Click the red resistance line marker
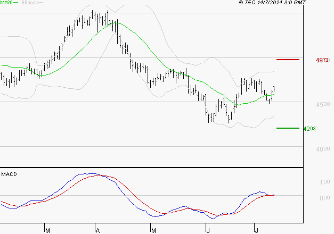 click(288, 60)
